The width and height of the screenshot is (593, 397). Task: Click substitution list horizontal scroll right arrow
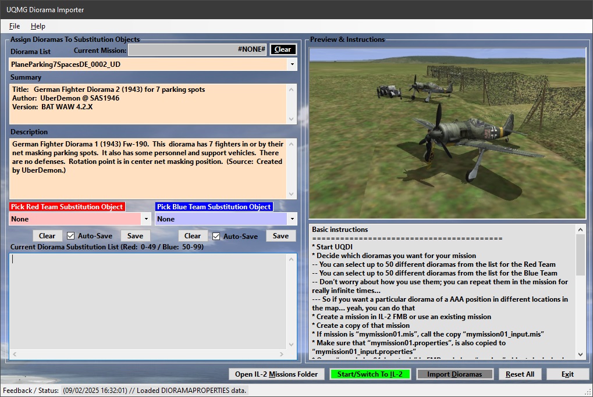(x=282, y=354)
